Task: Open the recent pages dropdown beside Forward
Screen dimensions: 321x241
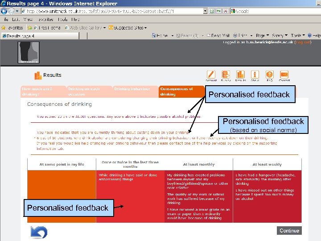Action: tap(17, 11)
